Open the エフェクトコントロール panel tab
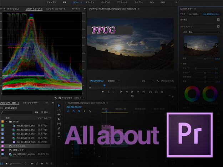The height and width of the screenshot is (167, 223). (56, 8)
